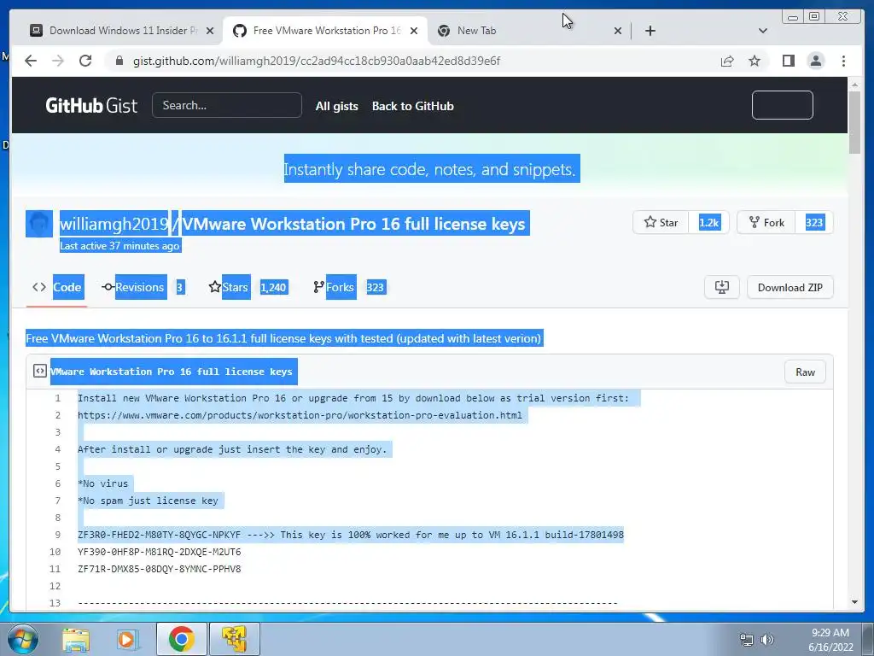
Task: Open the Chrome three-dot menu
Action: point(843,61)
